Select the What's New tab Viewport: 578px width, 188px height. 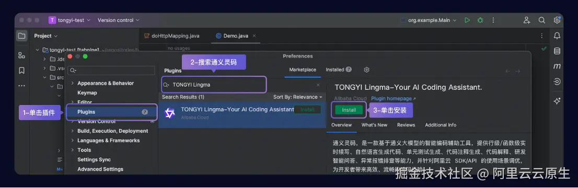[374, 125]
